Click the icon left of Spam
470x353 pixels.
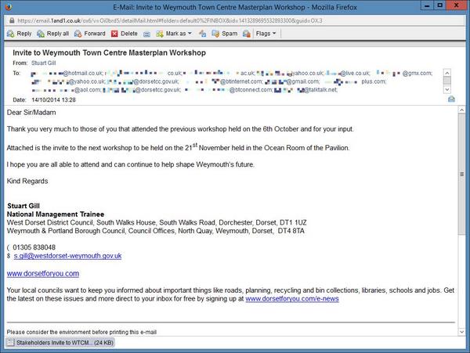203,34
